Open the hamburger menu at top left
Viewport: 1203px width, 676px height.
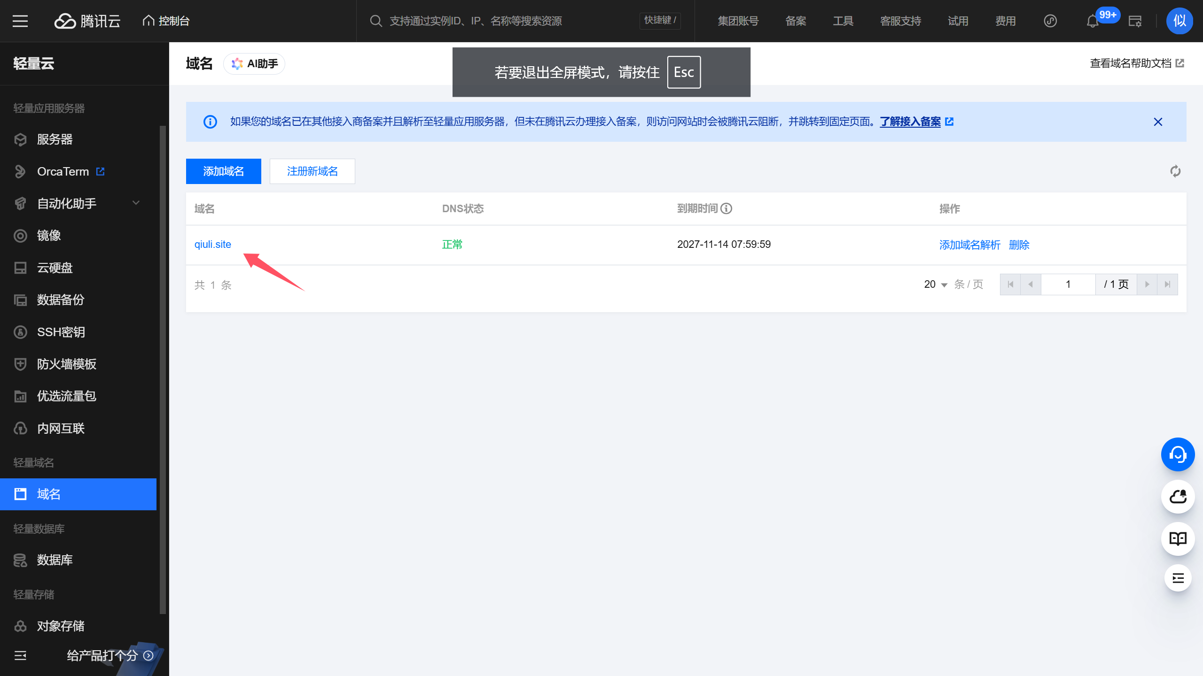(20, 21)
